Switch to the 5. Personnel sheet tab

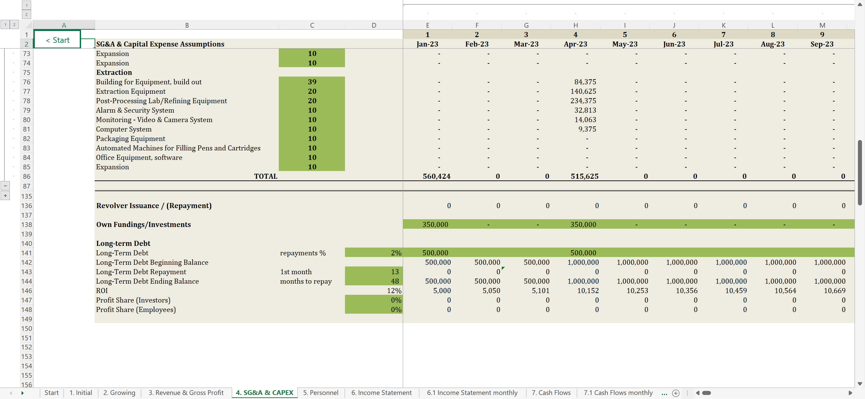[x=320, y=393]
